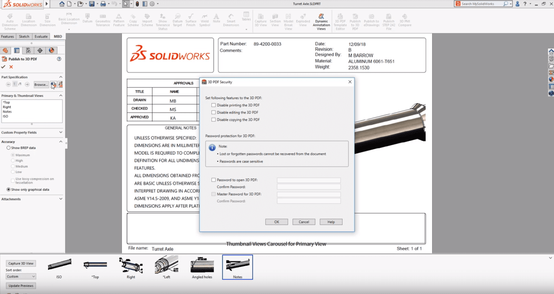The image size is (554, 294).
Task: Click the Update Previews button
Action: pyautogui.click(x=21, y=286)
